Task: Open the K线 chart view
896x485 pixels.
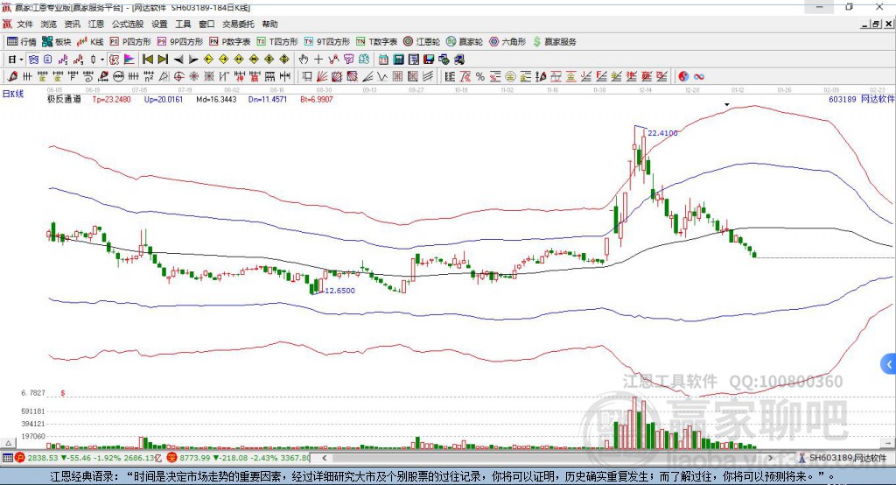Action: pos(90,42)
